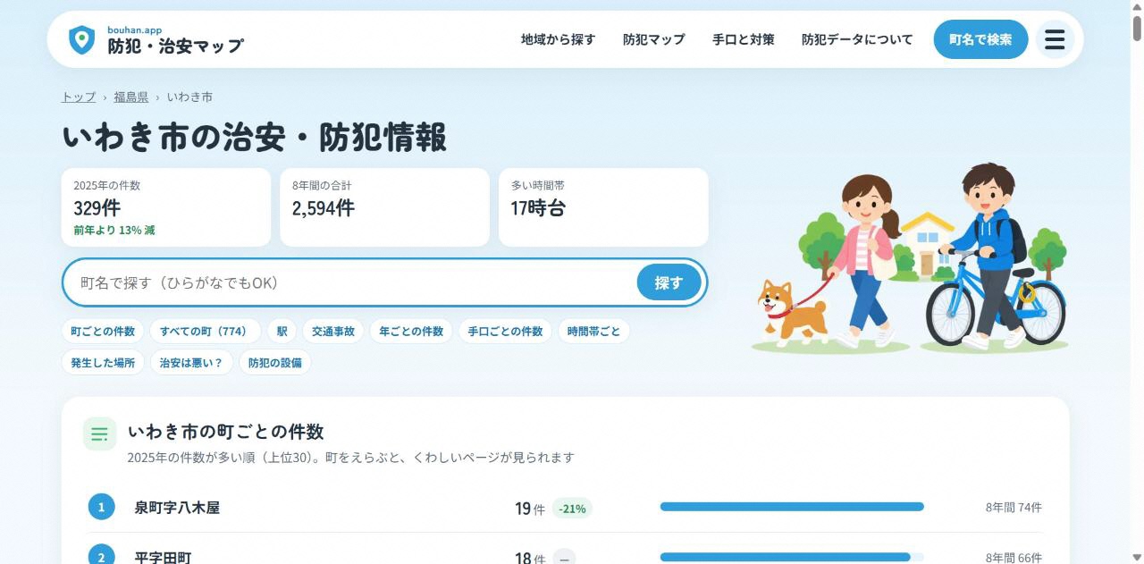Click the shield location logo icon
The height and width of the screenshot is (564, 1144).
[x=81, y=39]
